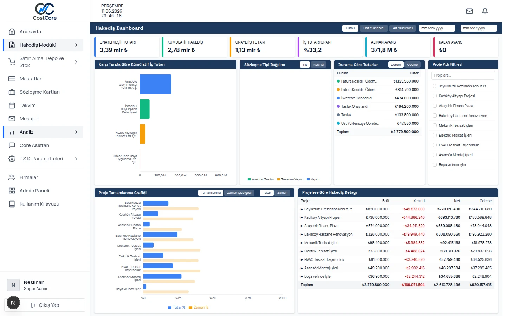Select the Tümü filter tab
Screen dimensions: 506x316
click(x=350, y=28)
